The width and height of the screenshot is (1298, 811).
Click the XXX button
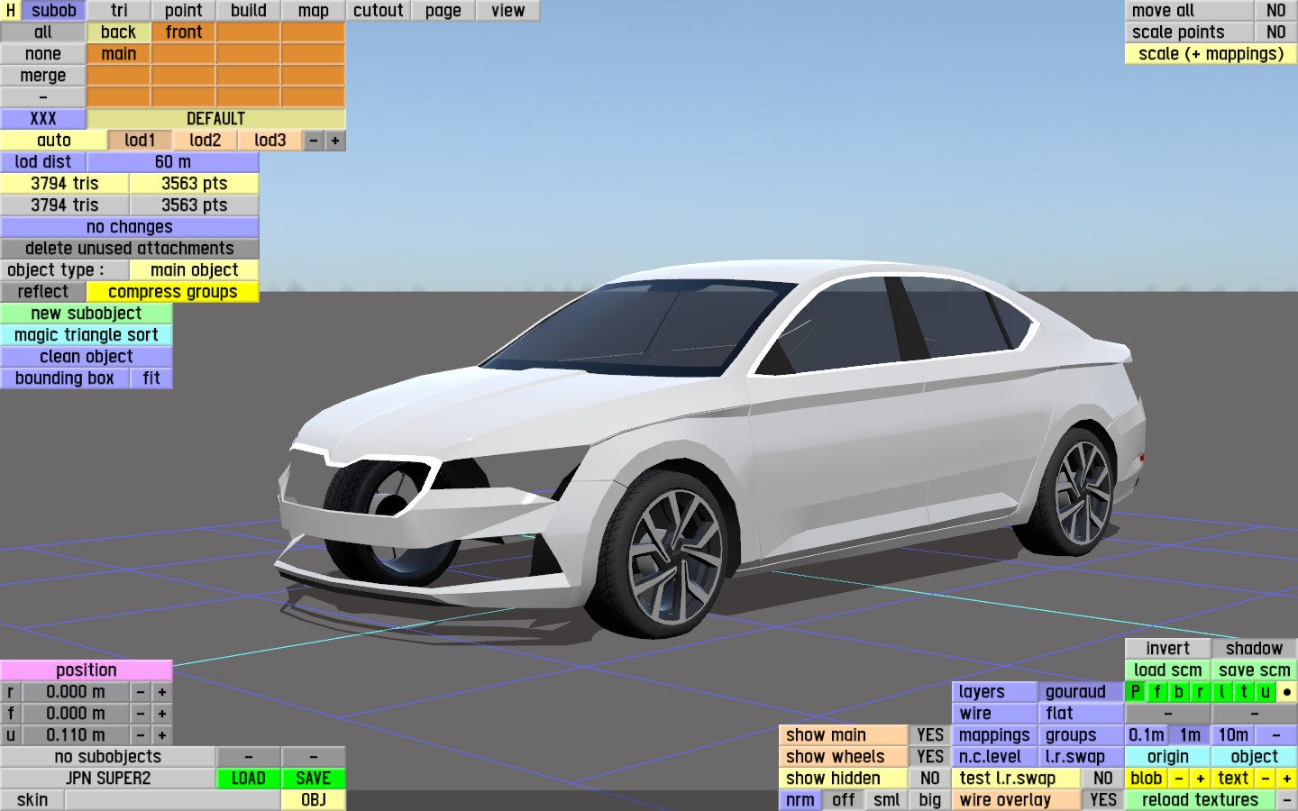(x=43, y=119)
